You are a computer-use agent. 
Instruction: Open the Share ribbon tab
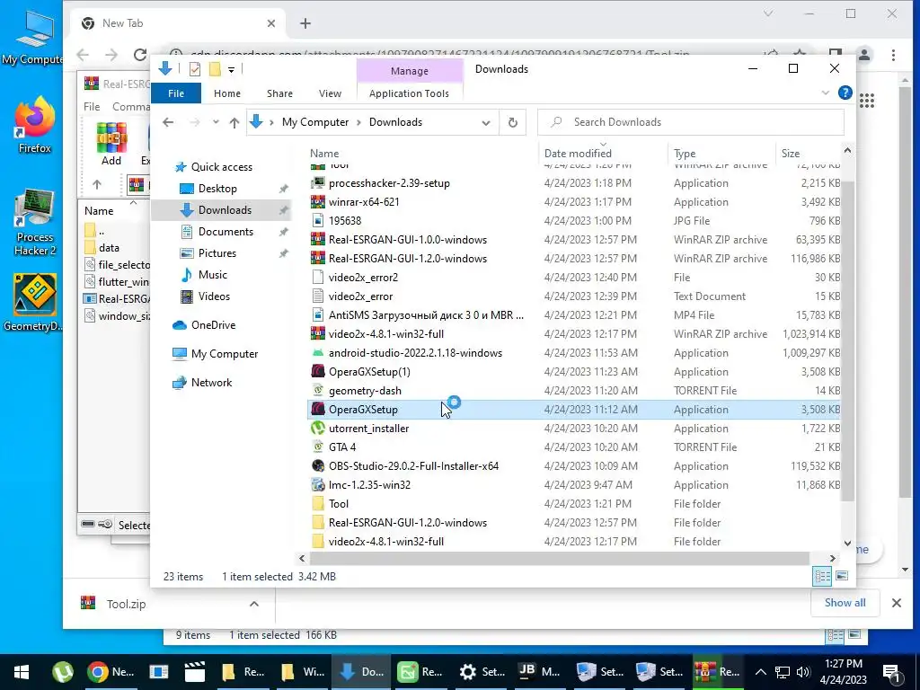[x=280, y=93]
